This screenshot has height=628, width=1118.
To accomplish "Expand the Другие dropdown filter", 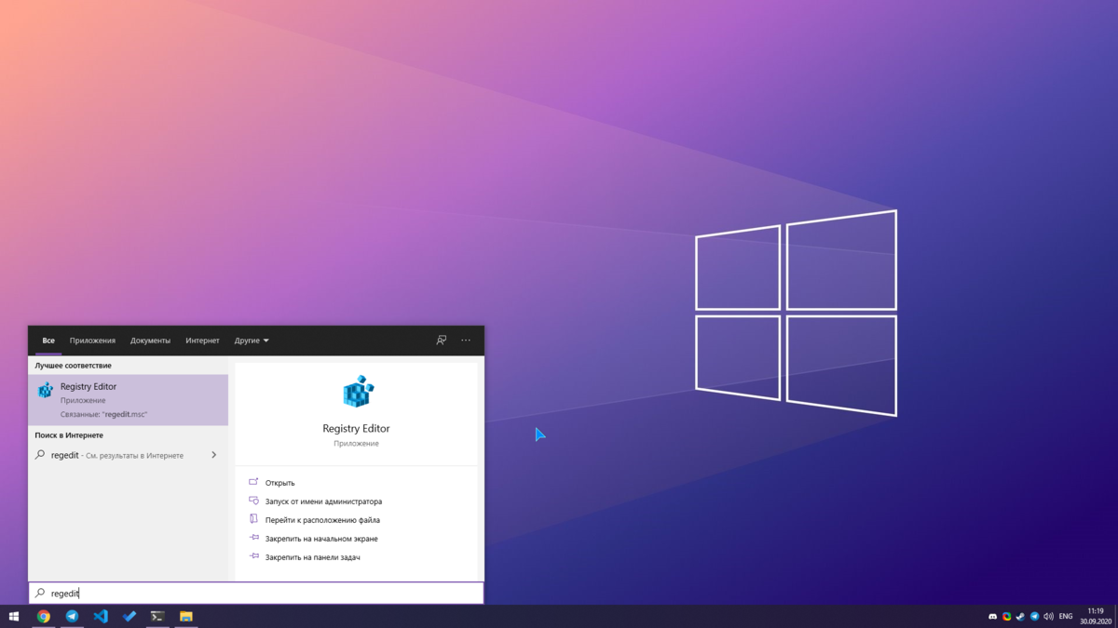I will coord(252,341).
